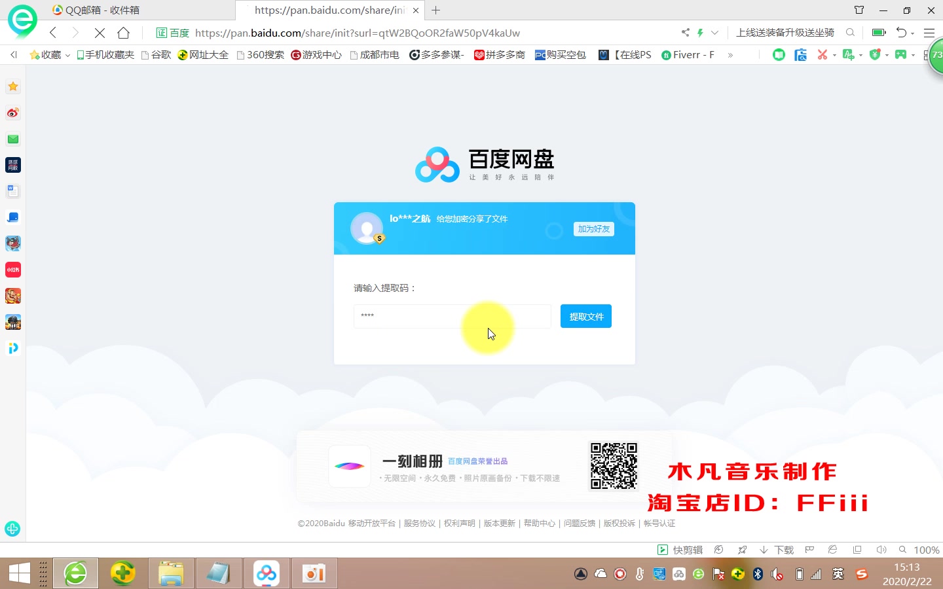Click the rocket accelerator status bar icon
943x589 pixels.
click(742, 550)
